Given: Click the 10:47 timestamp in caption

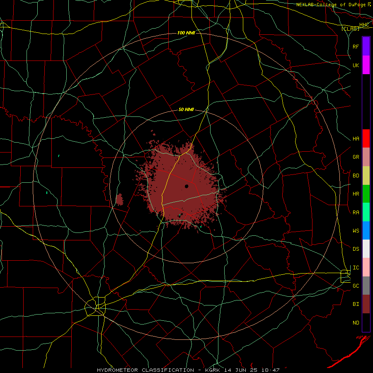Looking at the screenshot, I should [270, 370].
